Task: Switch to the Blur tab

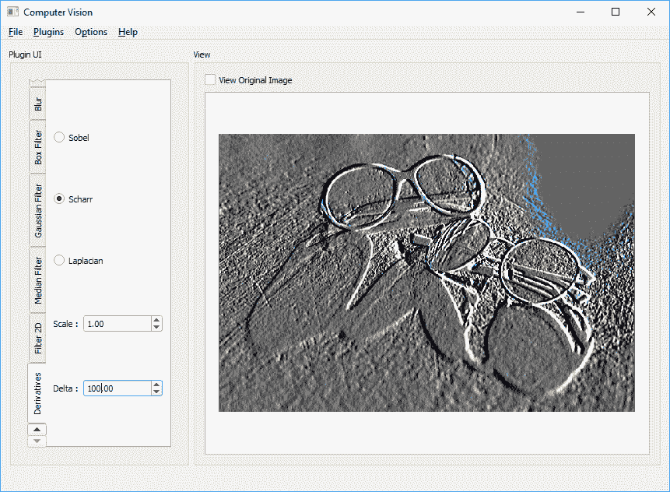Action: pyautogui.click(x=37, y=104)
